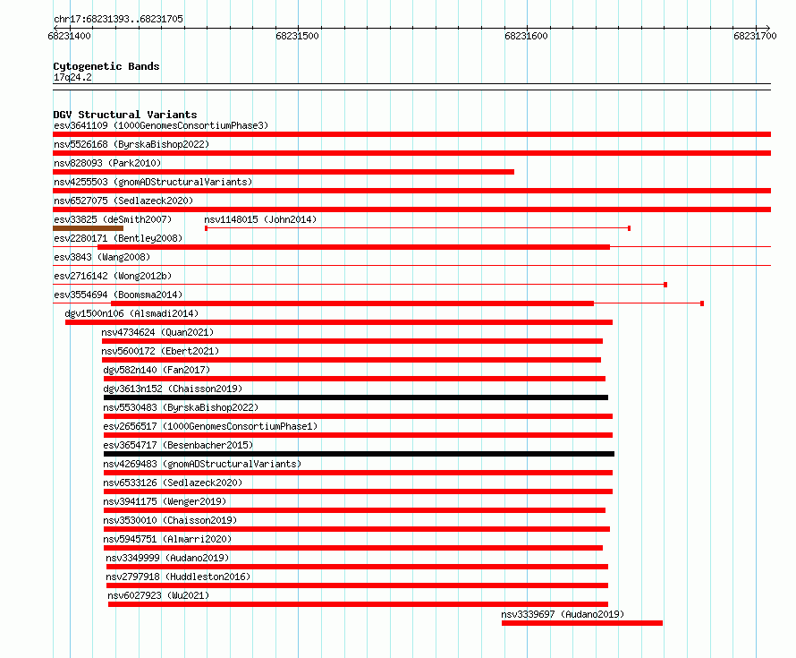Click the short red nsv3339697 bar
This screenshot has width=796, height=658.
coord(582,623)
